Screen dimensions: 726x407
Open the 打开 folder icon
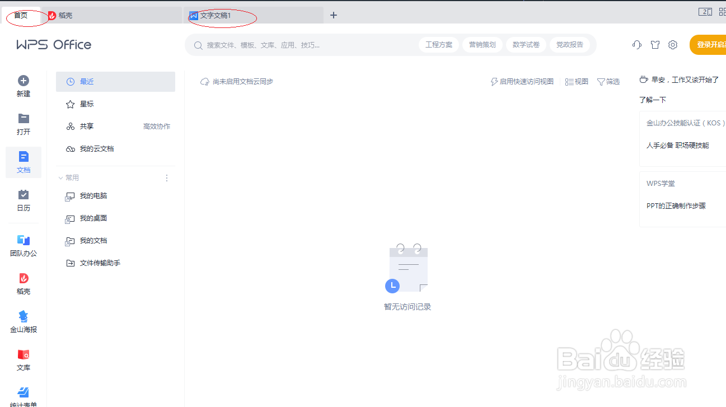(24, 118)
